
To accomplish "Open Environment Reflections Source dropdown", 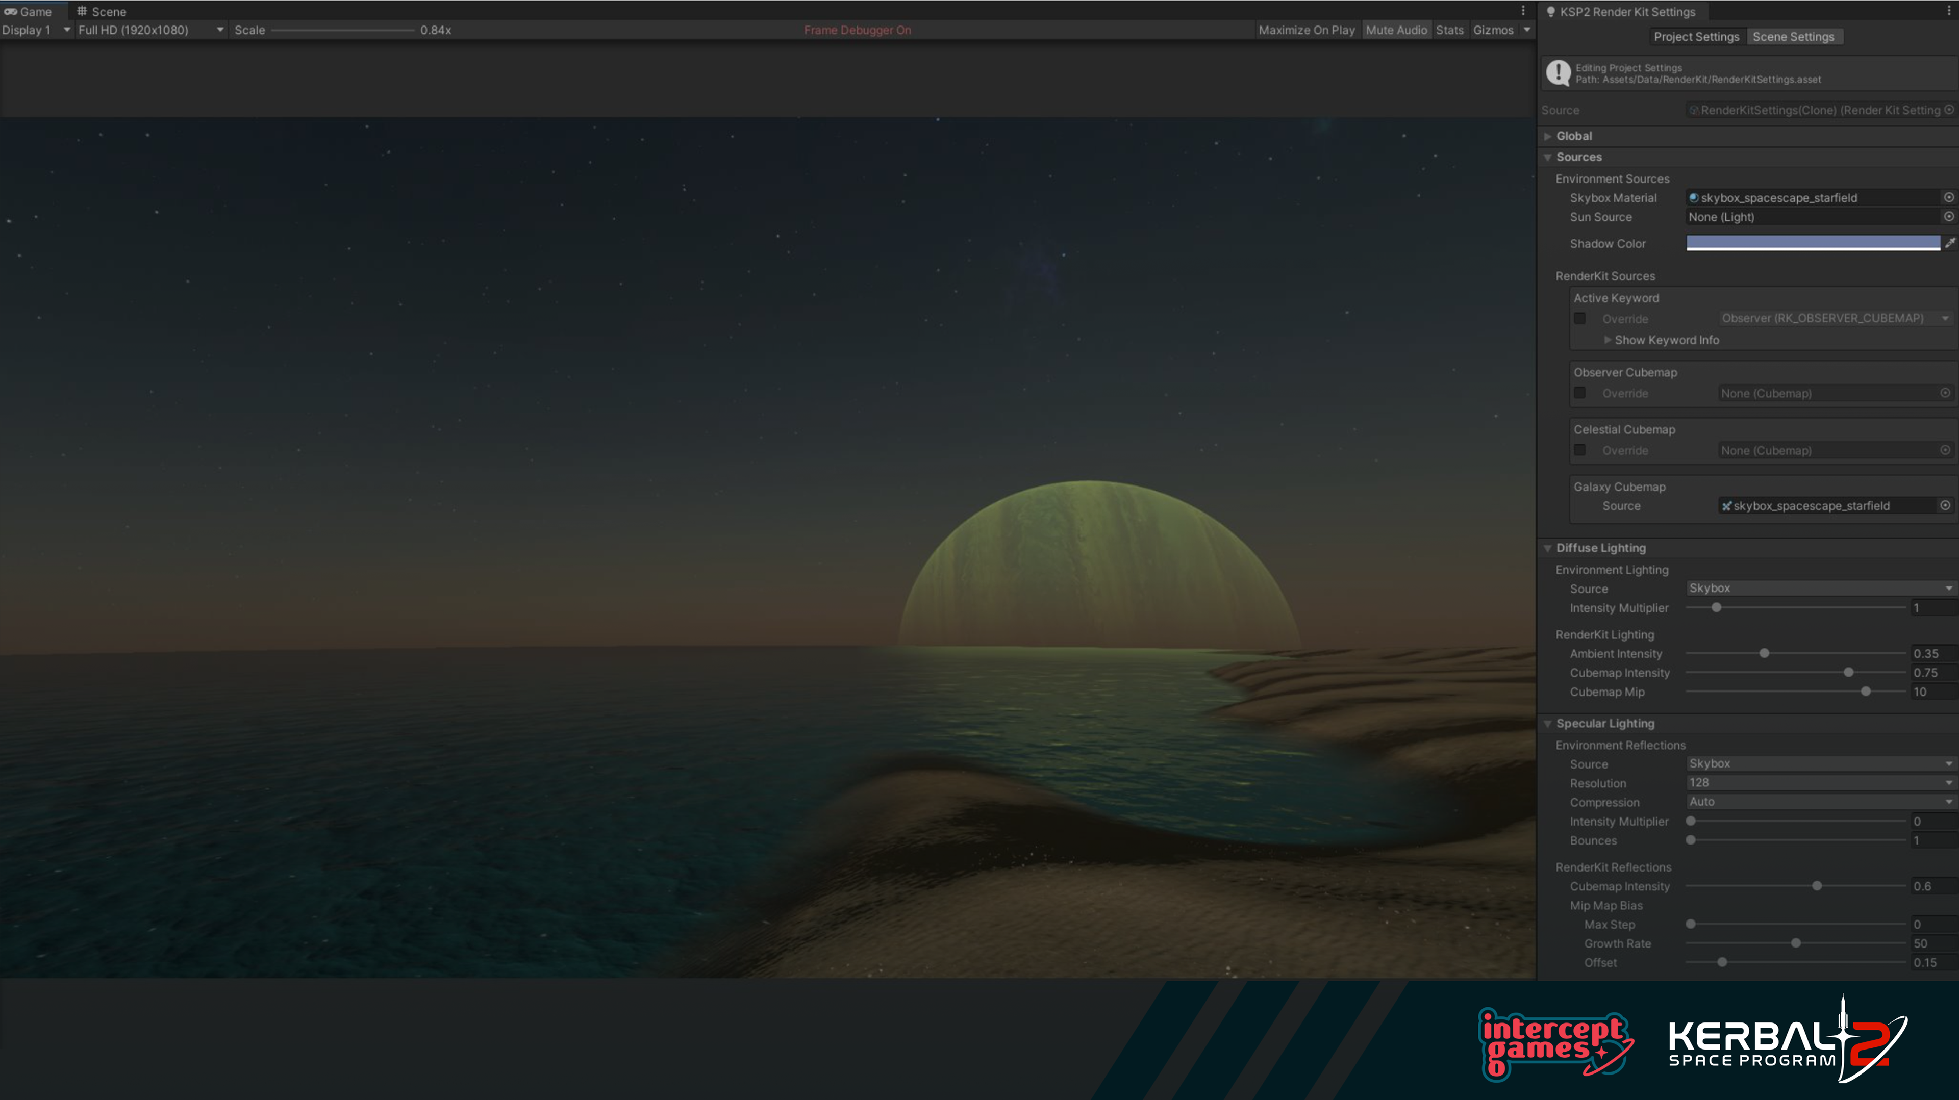I will click(1821, 763).
